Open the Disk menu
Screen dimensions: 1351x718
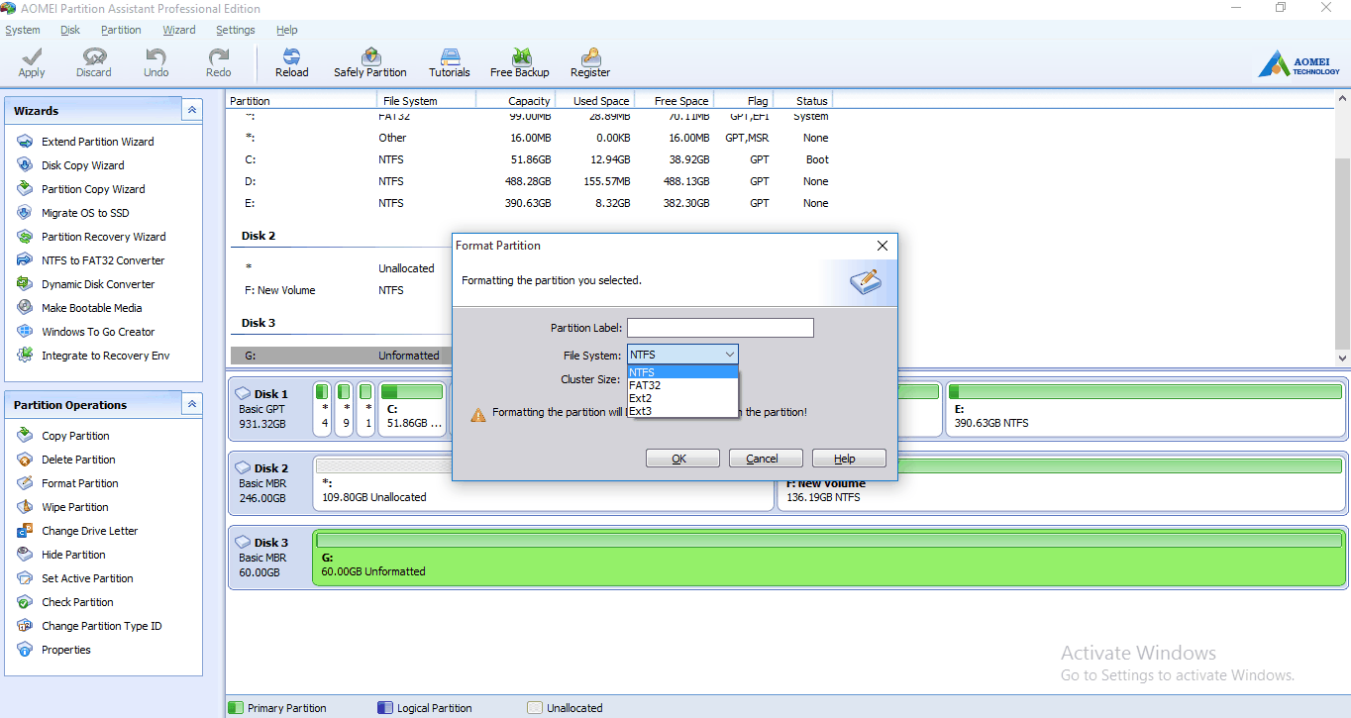pos(70,30)
